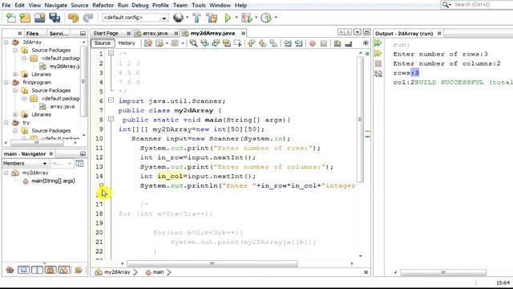This screenshot has height=289, width=513.
Task: Collapse the firstprogram project node
Action: point(6,83)
